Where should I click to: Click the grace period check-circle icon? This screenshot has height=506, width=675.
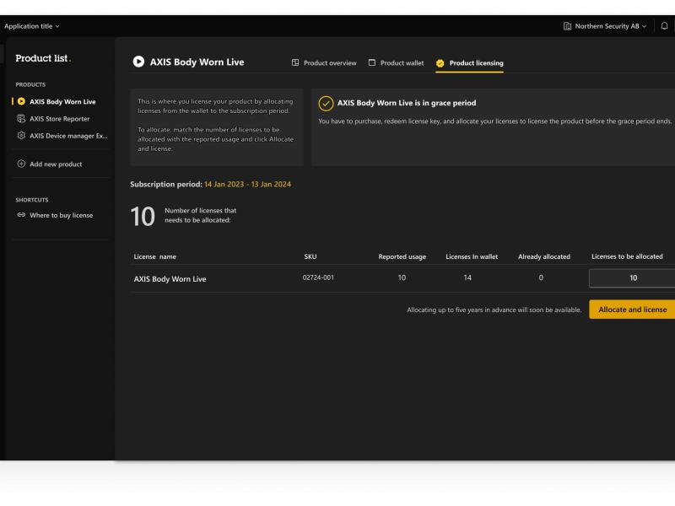(x=326, y=103)
